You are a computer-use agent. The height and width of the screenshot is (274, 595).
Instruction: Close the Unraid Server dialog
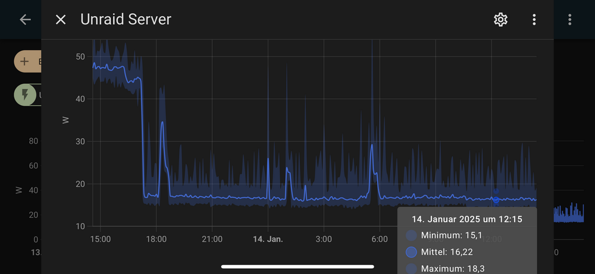61,20
